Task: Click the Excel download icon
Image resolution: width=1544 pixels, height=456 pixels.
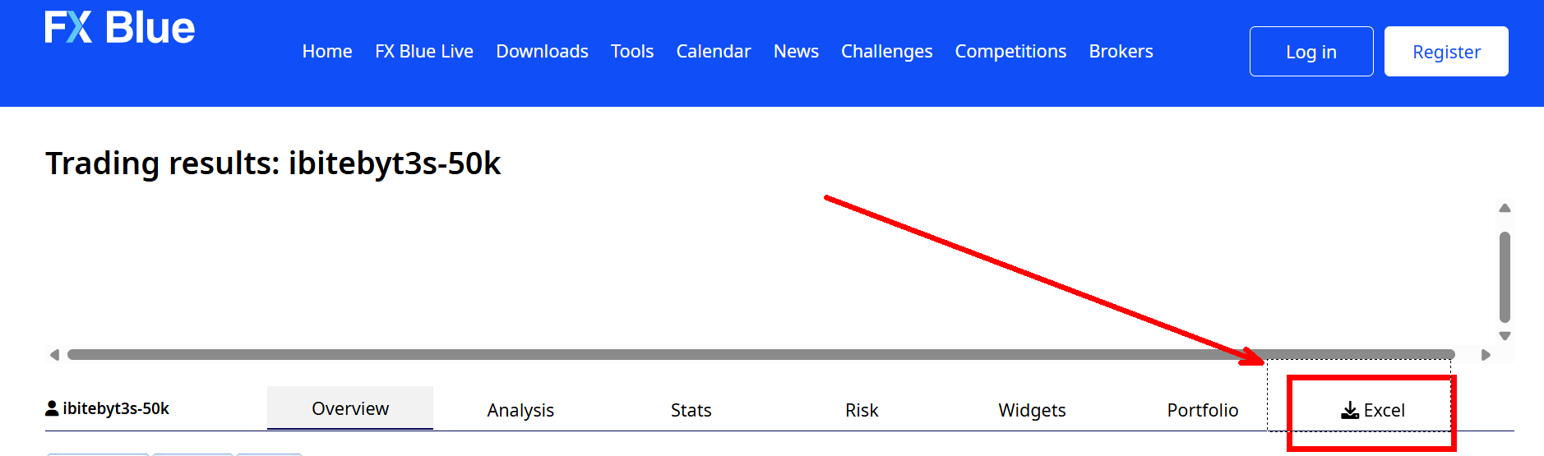Action: 1350,410
